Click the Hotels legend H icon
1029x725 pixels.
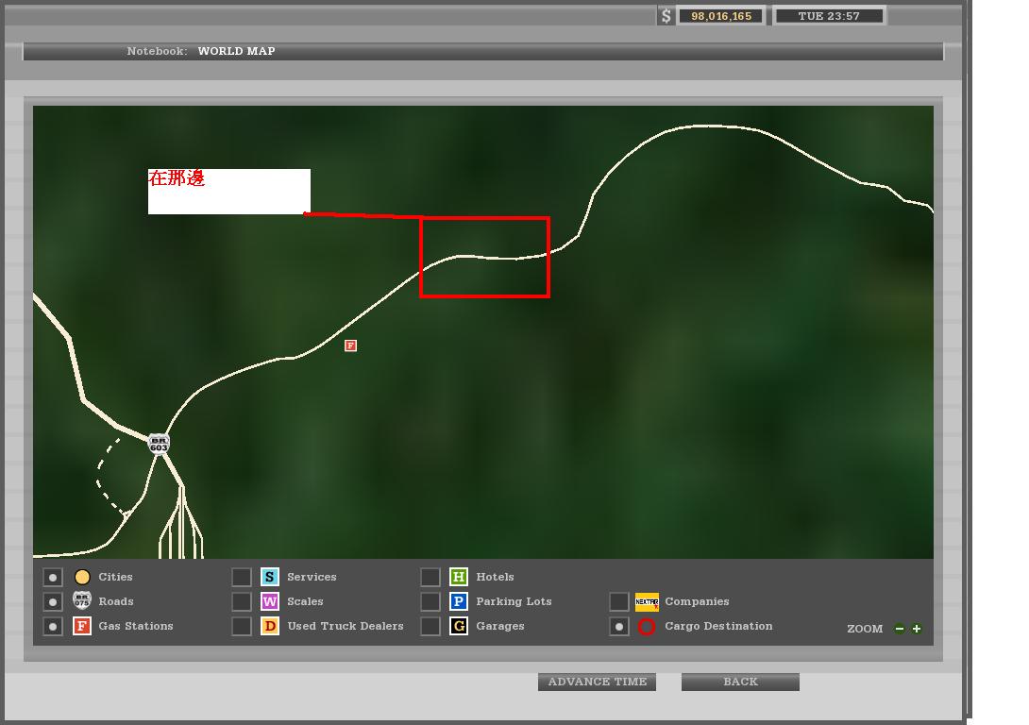pyautogui.click(x=459, y=577)
